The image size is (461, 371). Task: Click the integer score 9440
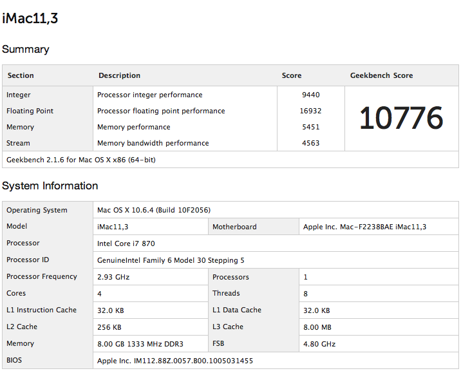coord(311,95)
